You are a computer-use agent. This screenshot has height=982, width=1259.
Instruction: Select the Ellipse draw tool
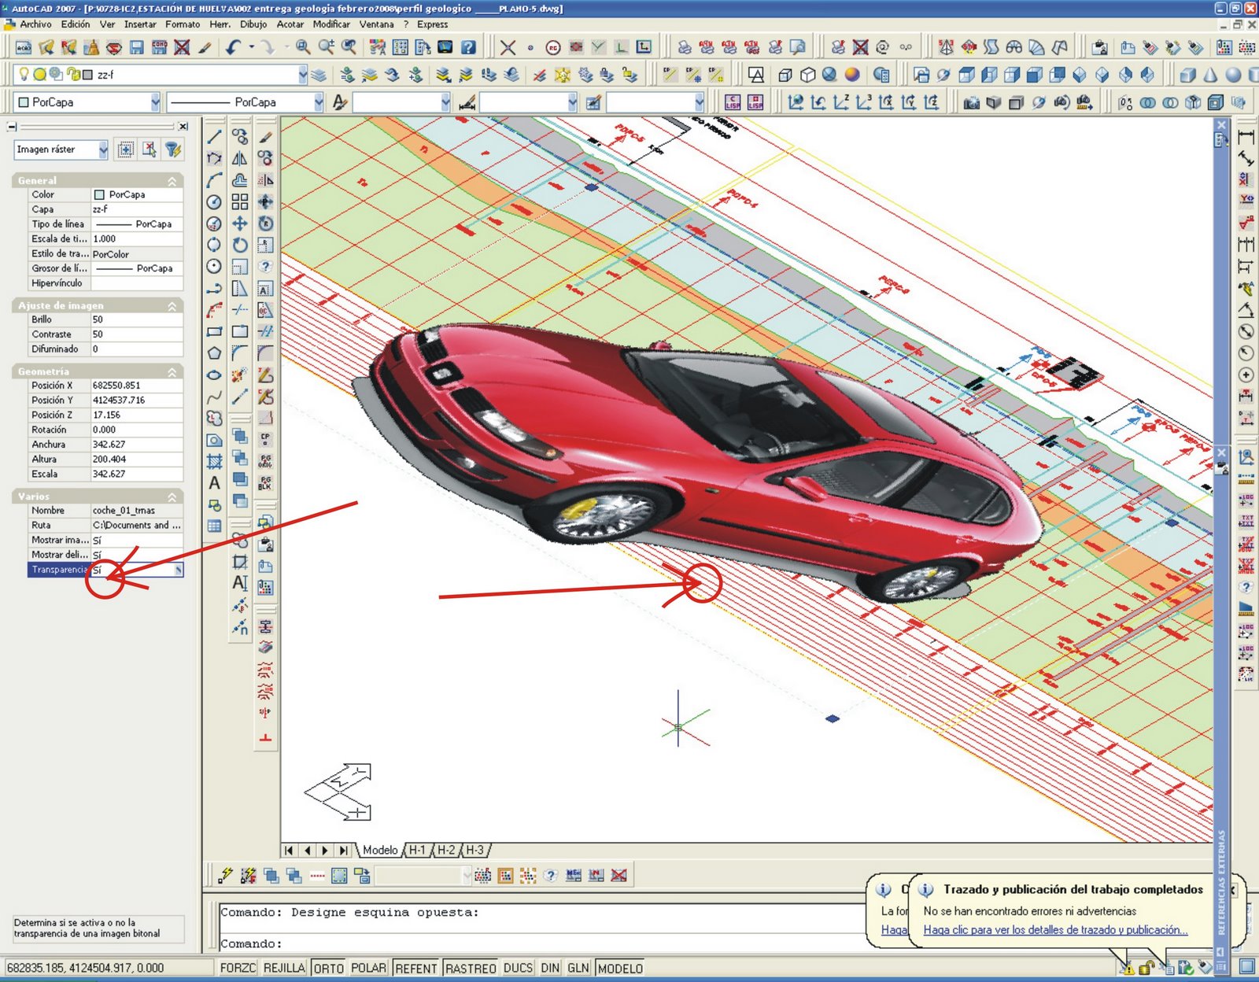214,375
